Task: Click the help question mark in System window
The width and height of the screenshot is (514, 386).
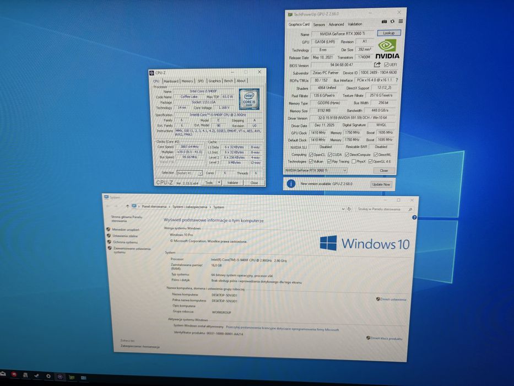Action: (x=414, y=218)
